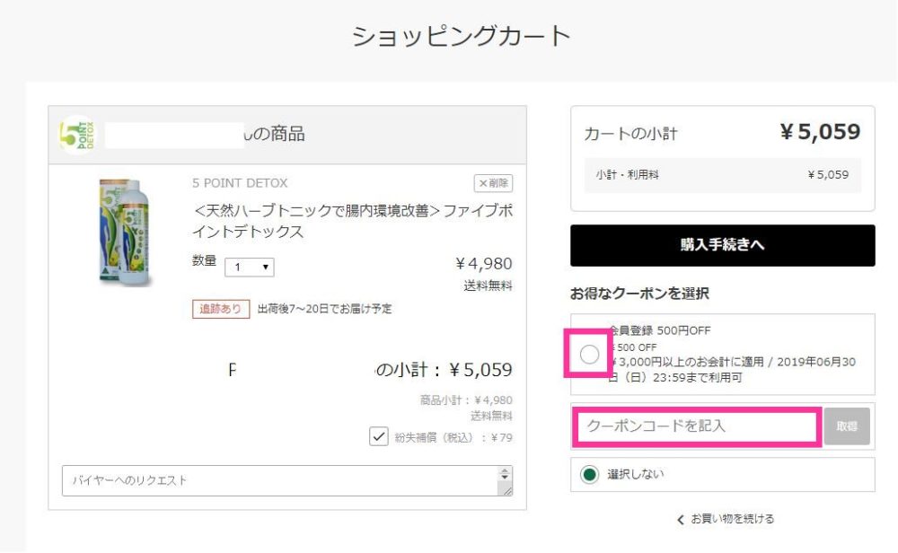Click the バイヤーへのリクエスト text area
Screen dimensions: 898x553
pyautogui.click(x=287, y=480)
